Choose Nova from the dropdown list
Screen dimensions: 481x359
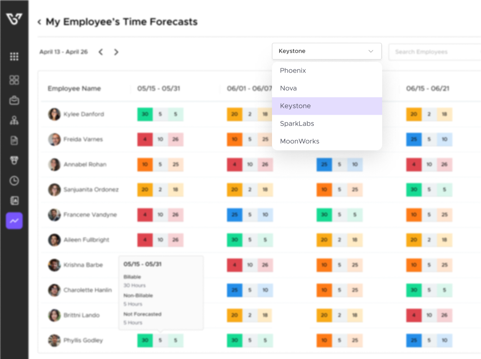[288, 88]
